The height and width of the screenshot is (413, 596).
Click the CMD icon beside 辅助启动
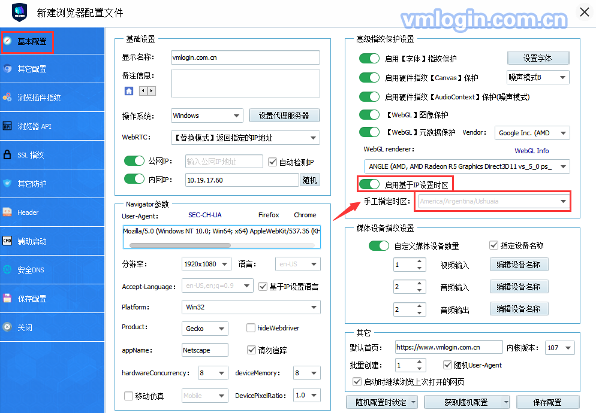(x=7, y=241)
